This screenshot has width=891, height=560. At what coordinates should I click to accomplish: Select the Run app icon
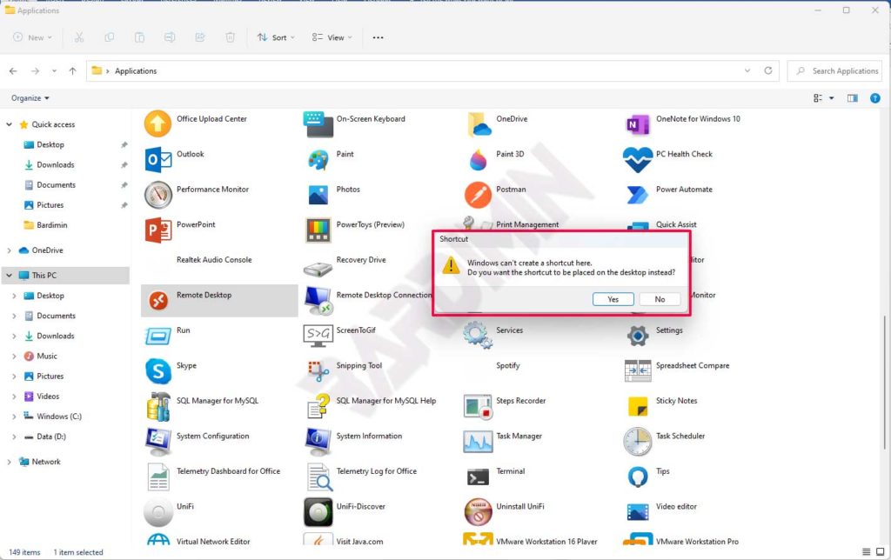pos(158,336)
